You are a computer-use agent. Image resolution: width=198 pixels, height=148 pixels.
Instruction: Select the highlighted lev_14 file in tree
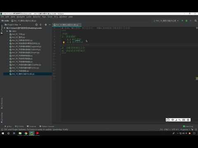click(22, 74)
